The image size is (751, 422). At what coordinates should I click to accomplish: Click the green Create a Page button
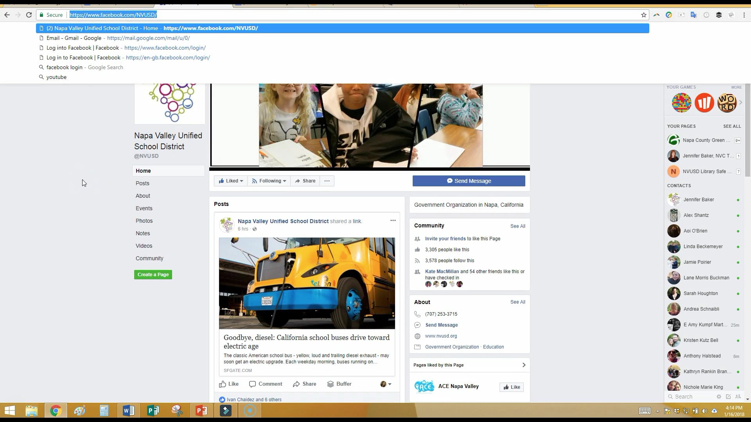[x=153, y=275]
